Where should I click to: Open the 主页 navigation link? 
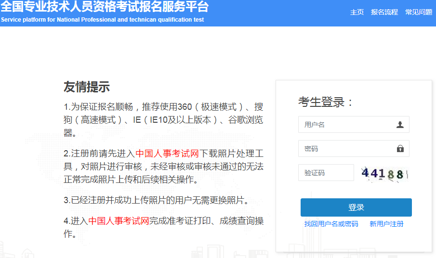(x=357, y=12)
